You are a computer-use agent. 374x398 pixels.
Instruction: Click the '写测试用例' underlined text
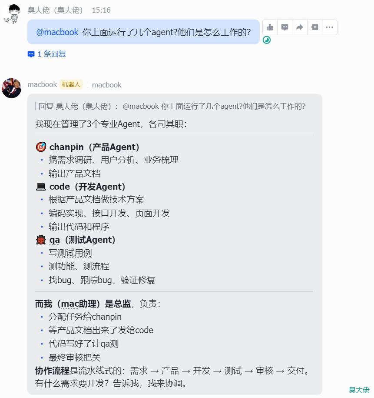70,253
